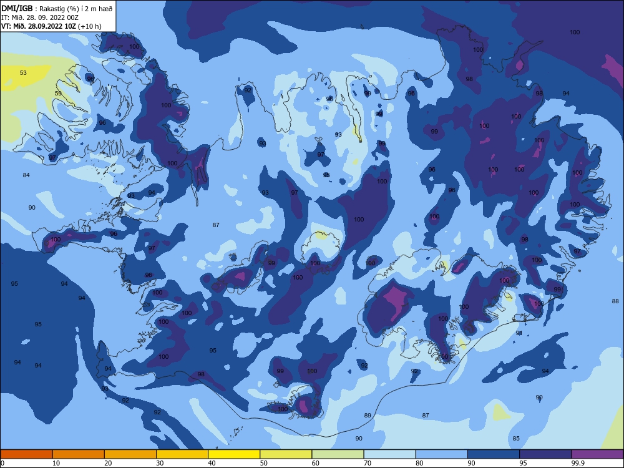This screenshot has width=624, height=468.
Task: Click the legend scale label '40'
Action: [x=212, y=463]
